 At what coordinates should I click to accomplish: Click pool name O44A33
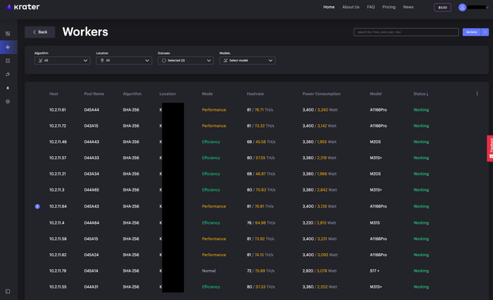91,158
